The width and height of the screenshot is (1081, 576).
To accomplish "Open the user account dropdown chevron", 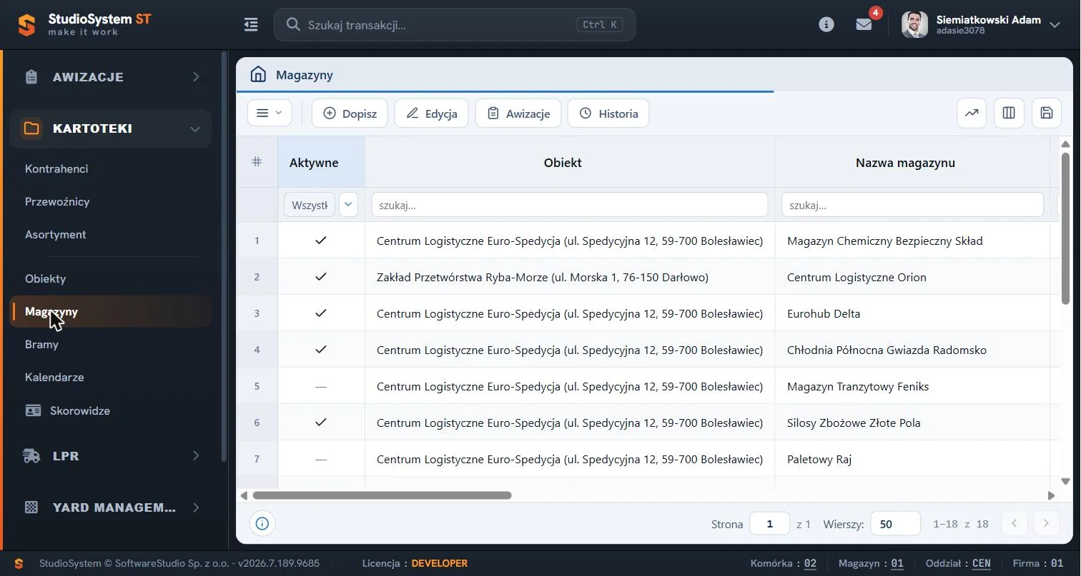I will tap(1055, 25).
